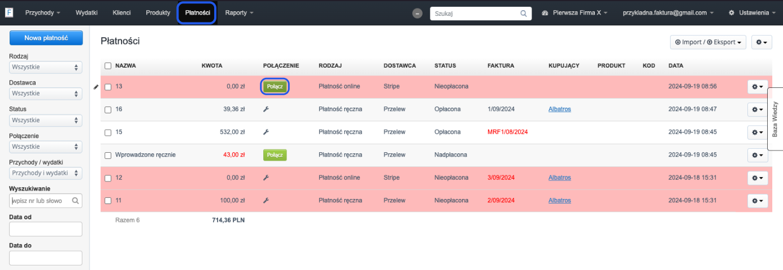The image size is (783, 270).
Task: Click the Nadpłacona status cell
Action: (x=450, y=155)
